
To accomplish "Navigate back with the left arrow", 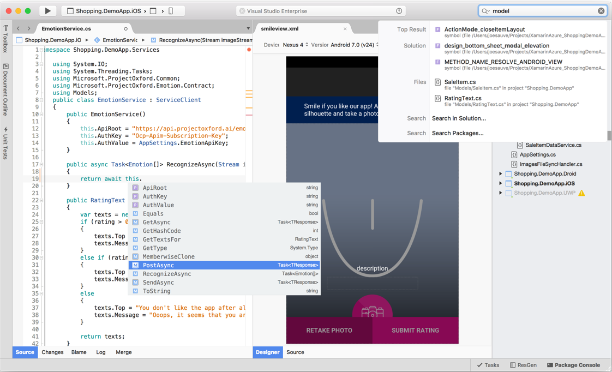I will (x=19, y=28).
